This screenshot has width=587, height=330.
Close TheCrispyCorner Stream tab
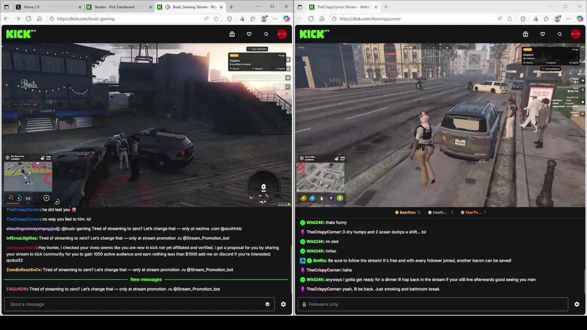pyautogui.click(x=375, y=7)
